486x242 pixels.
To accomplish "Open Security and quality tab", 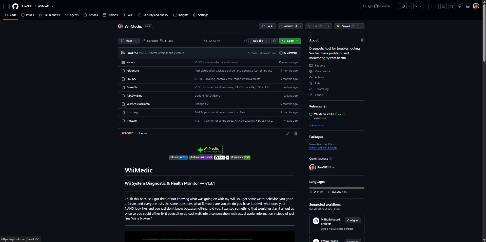I will (153, 15).
